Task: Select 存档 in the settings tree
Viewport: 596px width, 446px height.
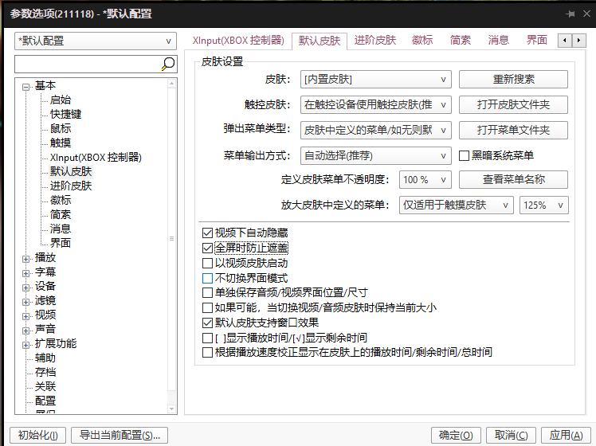Action: (45, 372)
